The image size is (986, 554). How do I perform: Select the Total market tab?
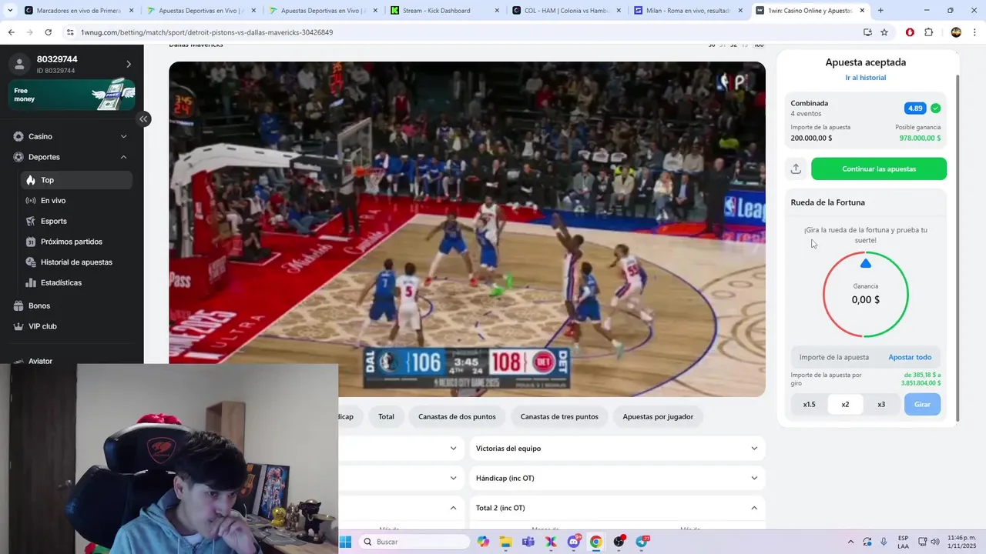(x=386, y=417)
